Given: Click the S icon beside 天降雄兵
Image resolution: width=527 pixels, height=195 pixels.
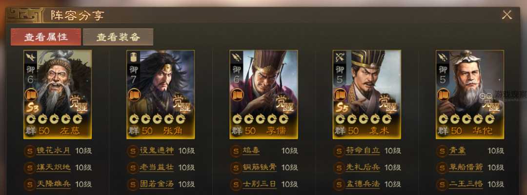Looking at the screenshot, I should pyautogui.click(x=30, y=184).
